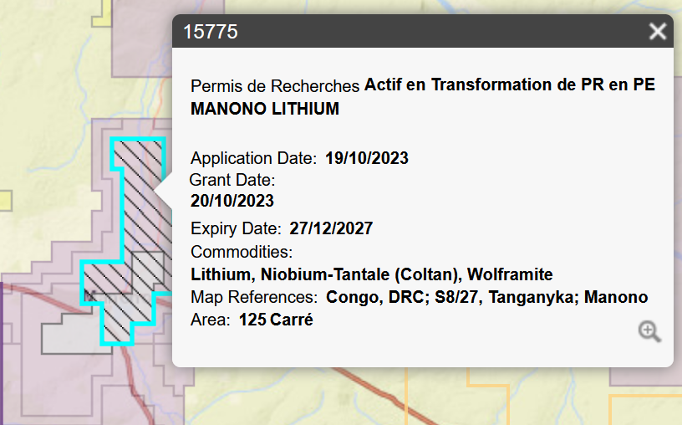Click the Area 125 Carré value

(276, 320)
